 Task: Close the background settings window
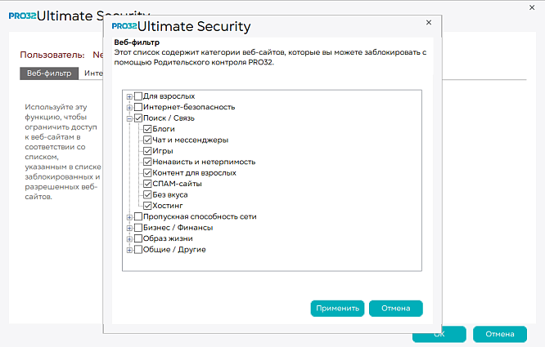pyautogui.click(x=532, y=7)
